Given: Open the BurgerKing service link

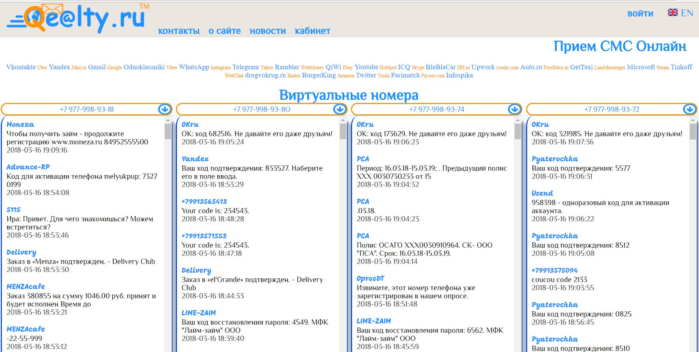Looking at the screenshot, I should coord(319,75).
